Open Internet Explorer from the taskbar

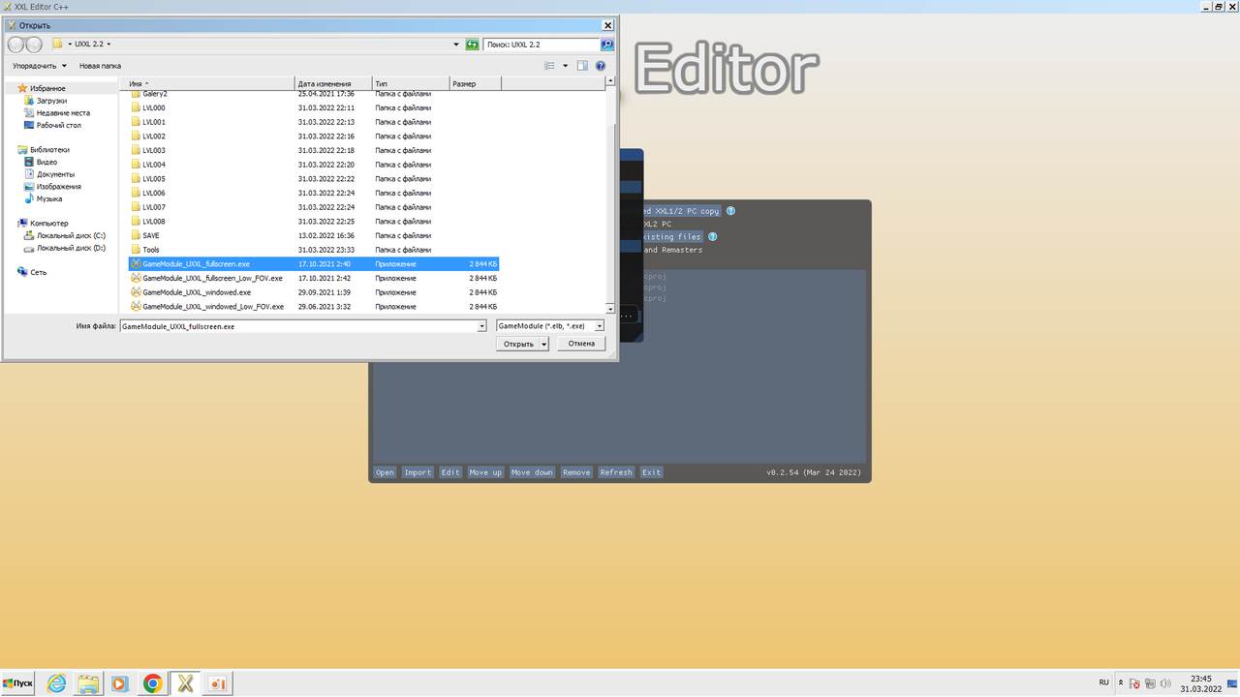(x=57, y=683)
